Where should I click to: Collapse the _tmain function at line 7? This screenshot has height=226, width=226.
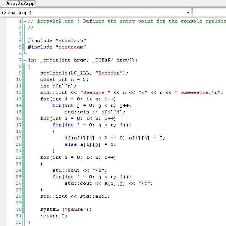point(25,60)
